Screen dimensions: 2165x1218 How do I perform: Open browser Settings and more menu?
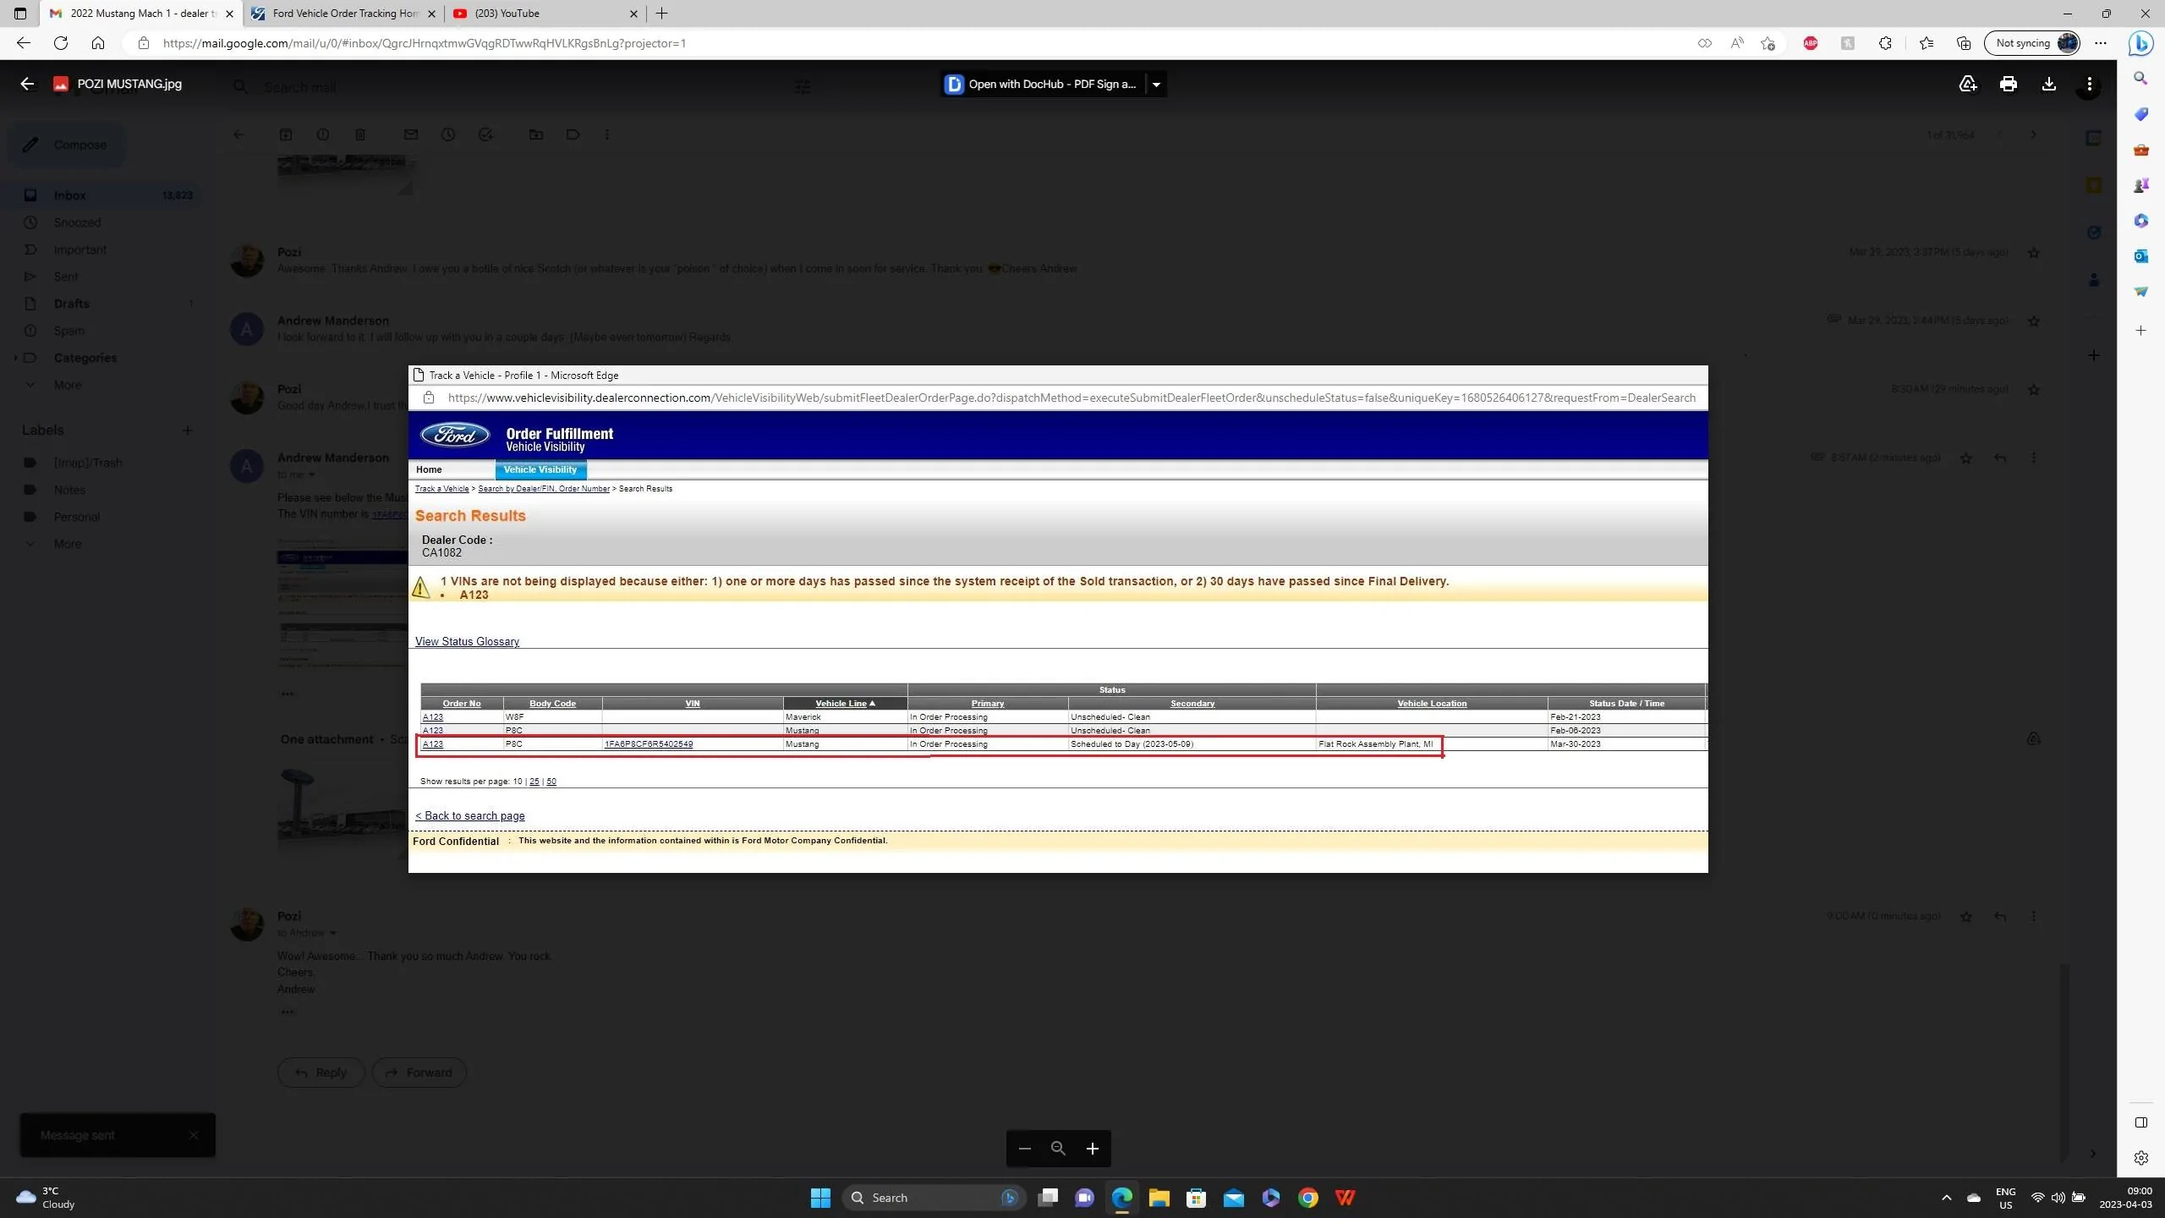coord(2101,43)
